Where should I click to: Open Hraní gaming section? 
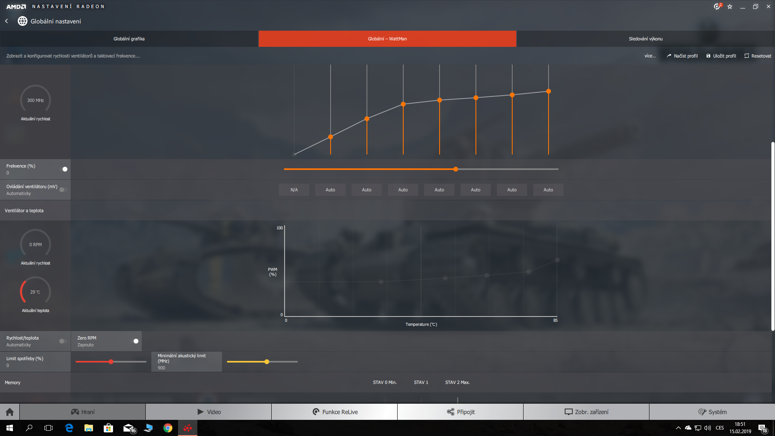83,412
